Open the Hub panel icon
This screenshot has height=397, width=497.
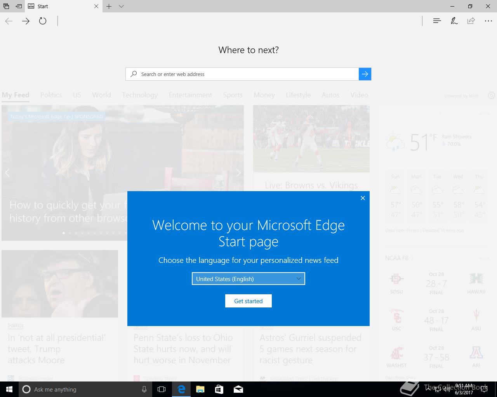pos(437,21)
